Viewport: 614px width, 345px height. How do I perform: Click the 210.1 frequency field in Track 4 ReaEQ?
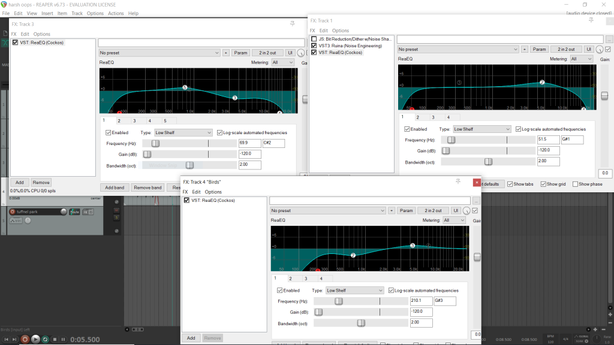click(421, 301)
